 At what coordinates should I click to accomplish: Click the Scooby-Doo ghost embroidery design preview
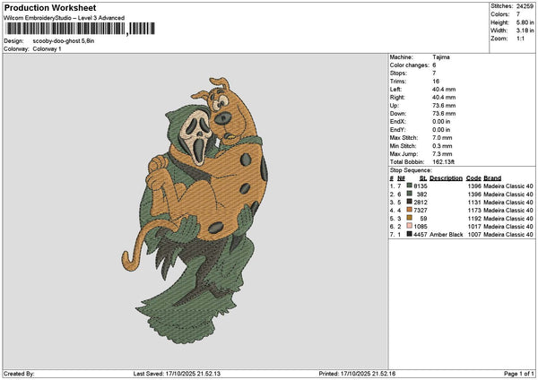[195, 211]
